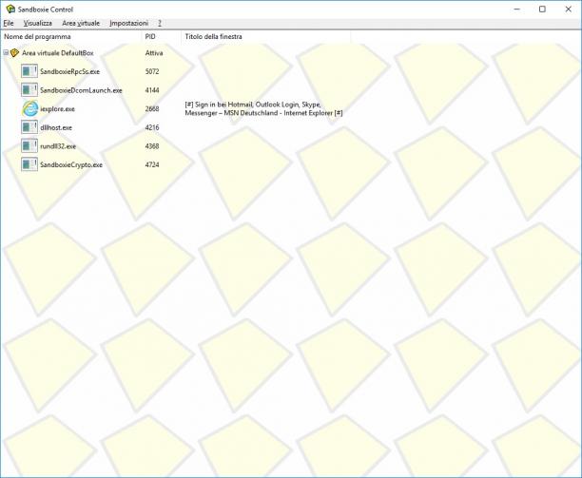Sort by Nome del programma column header
This screenshot has width=582, height=478.
point(71,37)
